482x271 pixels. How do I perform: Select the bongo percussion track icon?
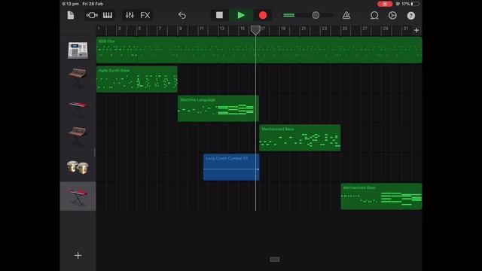tap(78, 167)
